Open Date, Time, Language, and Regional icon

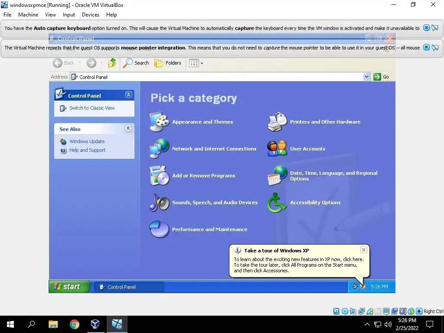click(277, 176)
